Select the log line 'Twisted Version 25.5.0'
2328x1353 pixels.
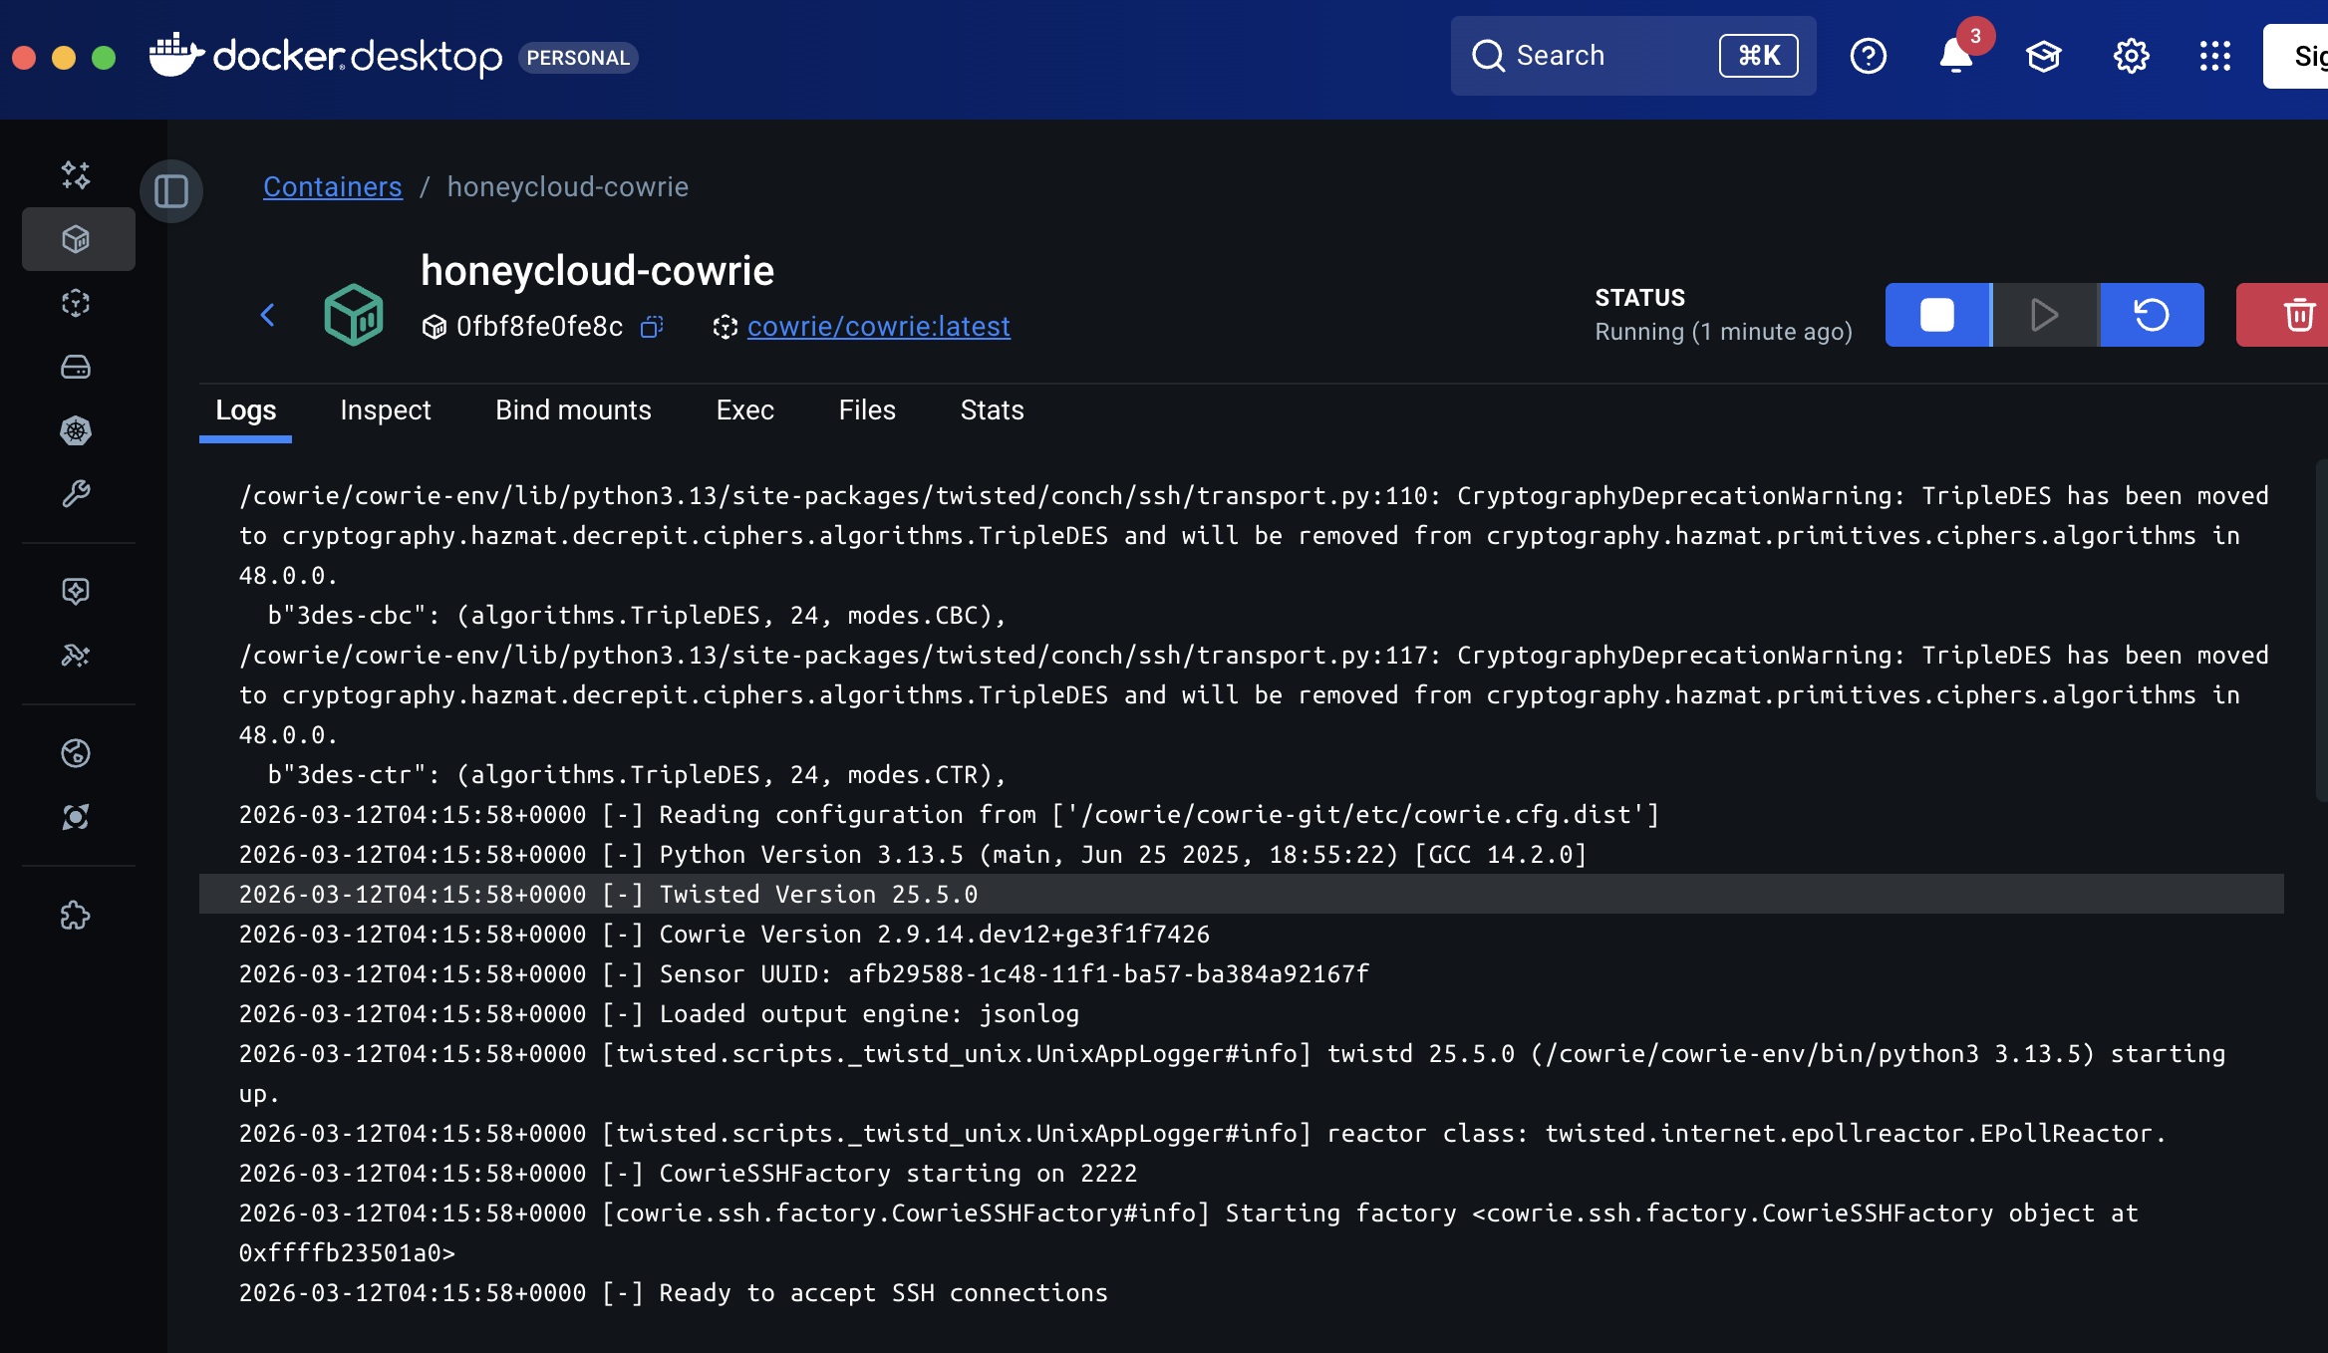coord(1242,894)
